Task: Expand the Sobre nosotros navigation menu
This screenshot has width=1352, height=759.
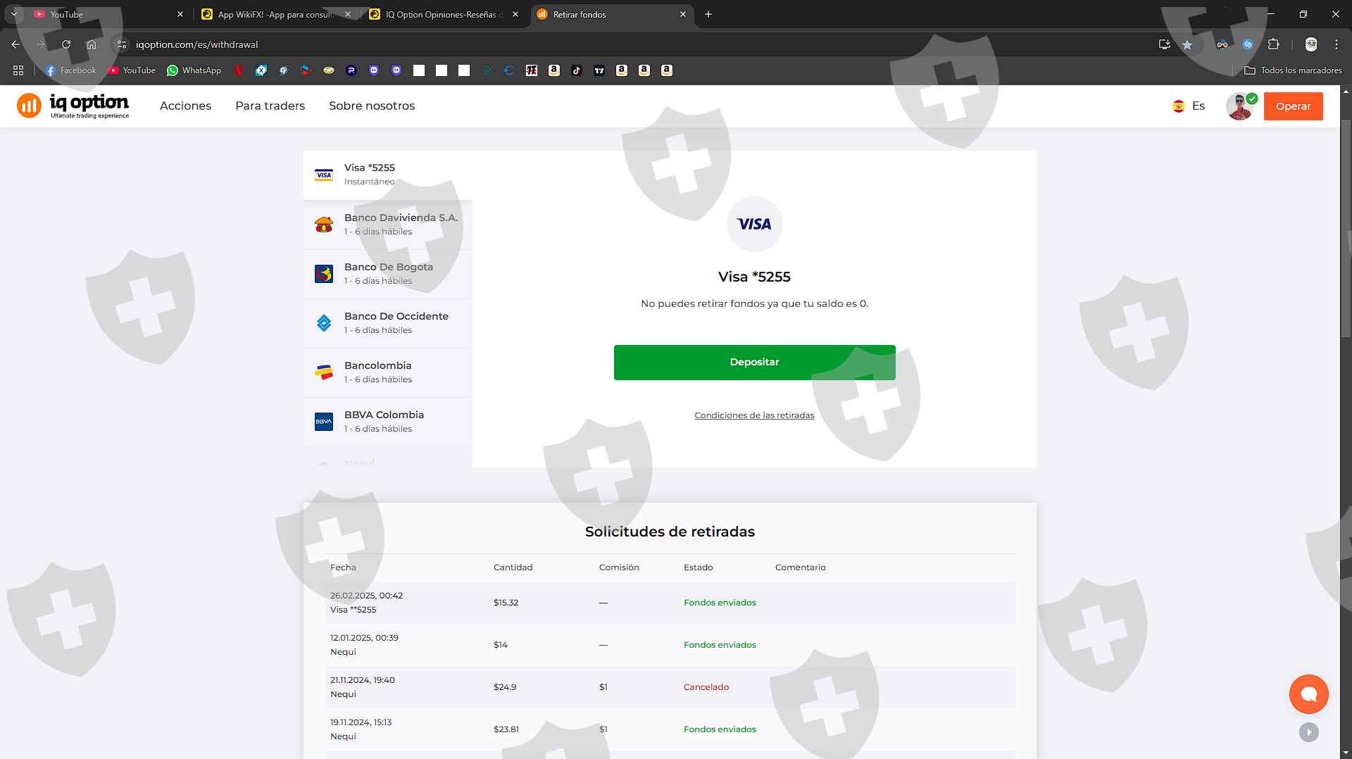Action: click(x=372, y=106)
